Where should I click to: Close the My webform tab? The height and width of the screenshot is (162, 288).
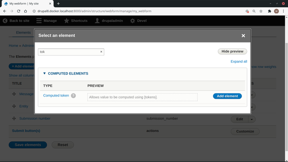(50, 4)
